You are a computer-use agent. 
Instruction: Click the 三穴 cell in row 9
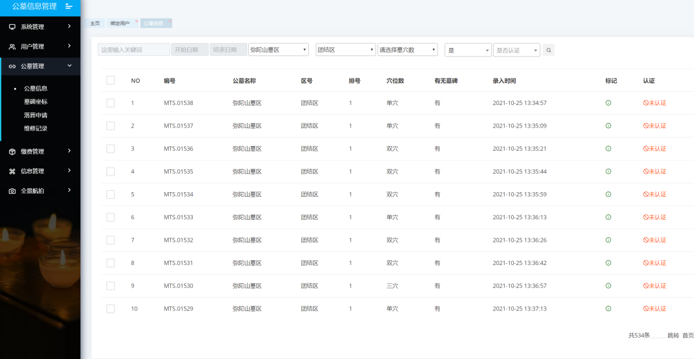tap(392, 286)
